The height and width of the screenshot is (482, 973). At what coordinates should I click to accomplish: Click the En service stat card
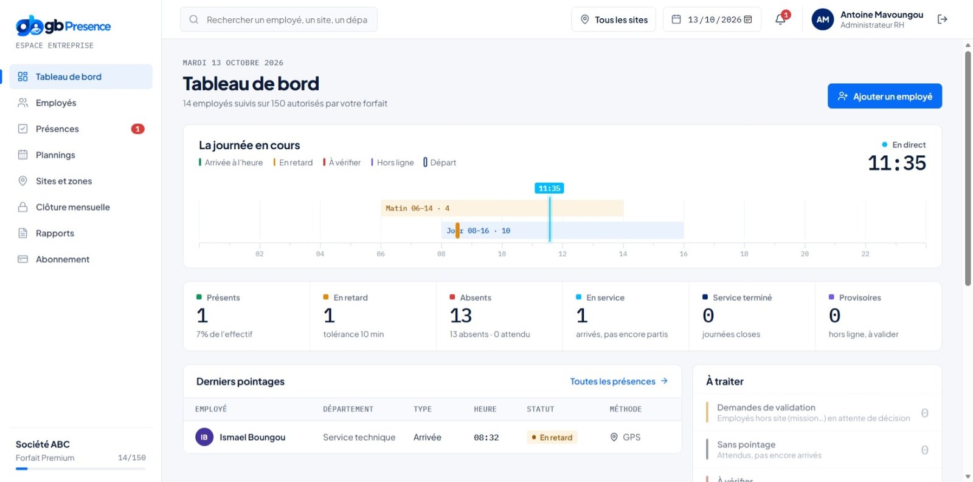tap(626, 316)
